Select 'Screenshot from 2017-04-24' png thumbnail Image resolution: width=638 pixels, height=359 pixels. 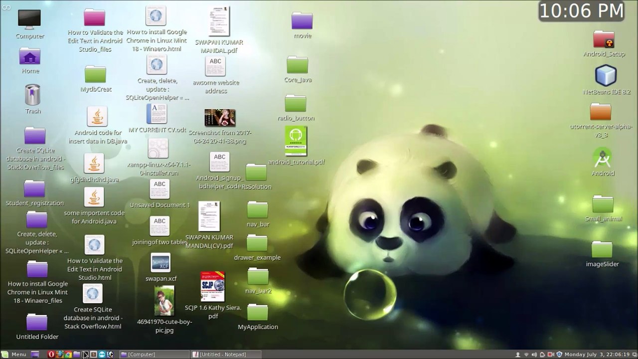(x=220, y=118)
